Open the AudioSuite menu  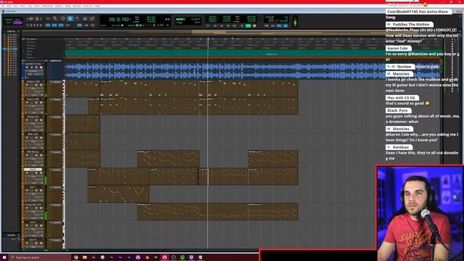47,6
